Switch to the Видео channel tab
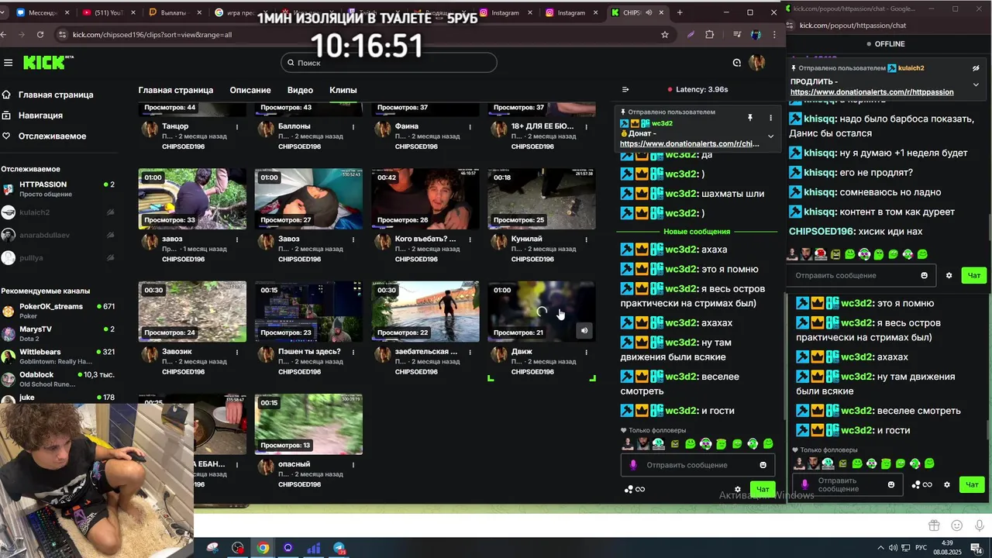 point(300,90)
